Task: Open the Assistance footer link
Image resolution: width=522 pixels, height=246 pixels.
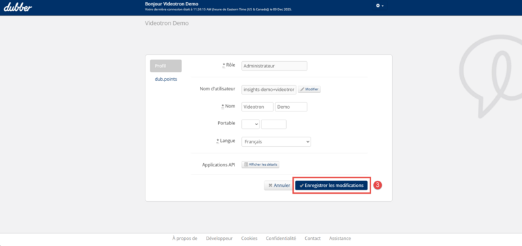Action: pos(340,239)
